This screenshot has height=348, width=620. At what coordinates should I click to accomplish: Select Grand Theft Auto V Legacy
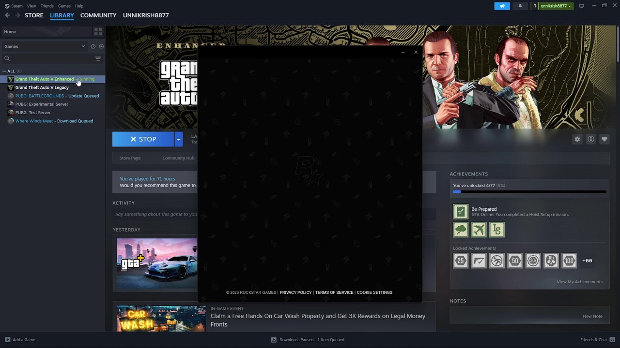coord(53,87)
